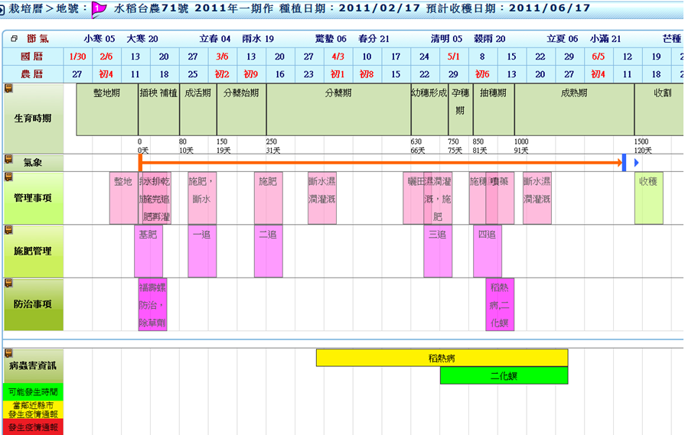Open the green 收穫 management block

pos(649,198)
